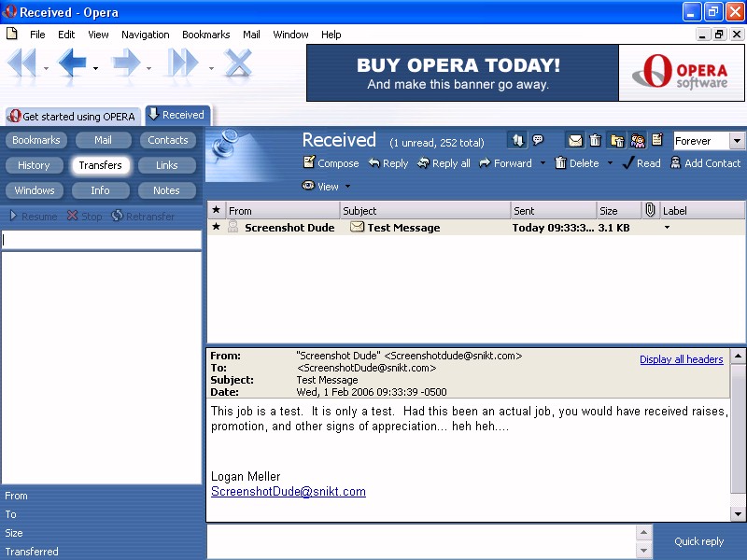747x560 pixels.
Task: Open the Forever time-range dropdown
Action: [737, 141]
